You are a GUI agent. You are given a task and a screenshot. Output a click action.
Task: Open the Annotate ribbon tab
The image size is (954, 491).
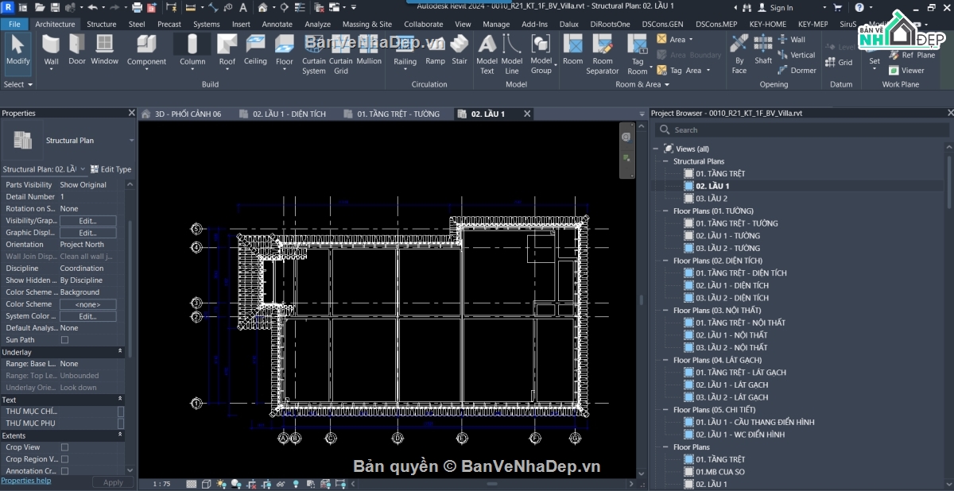(277, 24)
